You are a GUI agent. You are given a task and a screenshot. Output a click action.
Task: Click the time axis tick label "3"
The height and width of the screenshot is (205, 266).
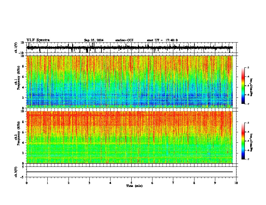pyautogui.click(x=89, y=183)
